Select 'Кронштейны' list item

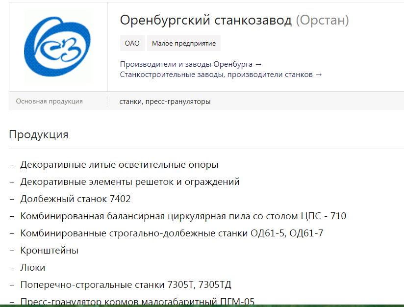tap(49, 250)
